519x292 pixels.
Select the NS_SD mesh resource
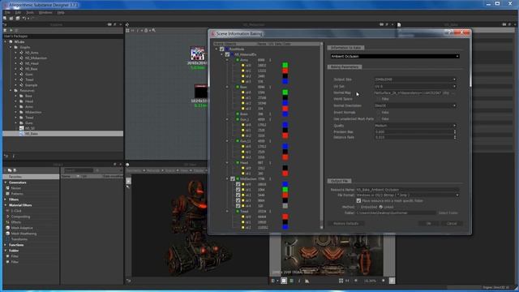(x=30, y=128)
